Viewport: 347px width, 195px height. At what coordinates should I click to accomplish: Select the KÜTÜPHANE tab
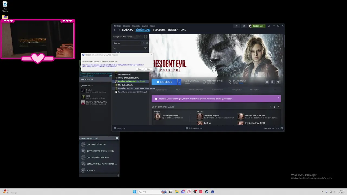143,30
